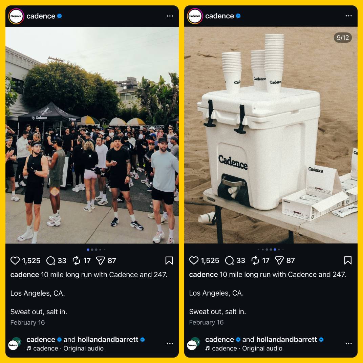The width and height of the screenshot is (363, 363).
Task: Like the left post with heart icon
Action: pyautogui.click(x=15, y=260)
